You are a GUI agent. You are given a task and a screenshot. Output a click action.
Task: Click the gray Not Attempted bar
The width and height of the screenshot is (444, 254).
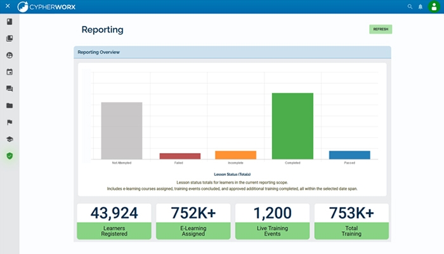(x=121, y=130)
